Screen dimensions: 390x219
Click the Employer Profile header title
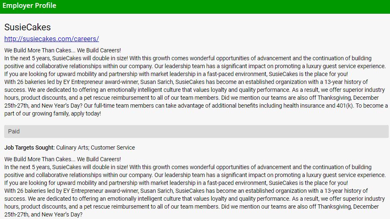(29, 6)
